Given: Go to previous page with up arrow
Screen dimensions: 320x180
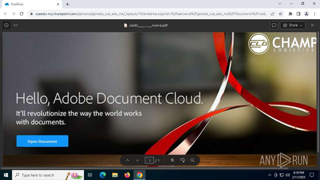Looking at the screenshot, I should click(x=127, y=160).
